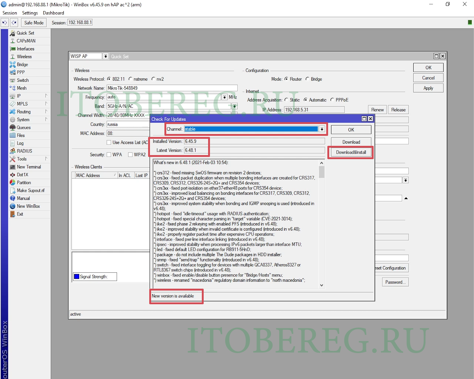Open the Bridge menu icon
Viewport: 474px width, 379px height.
[13, 64]
